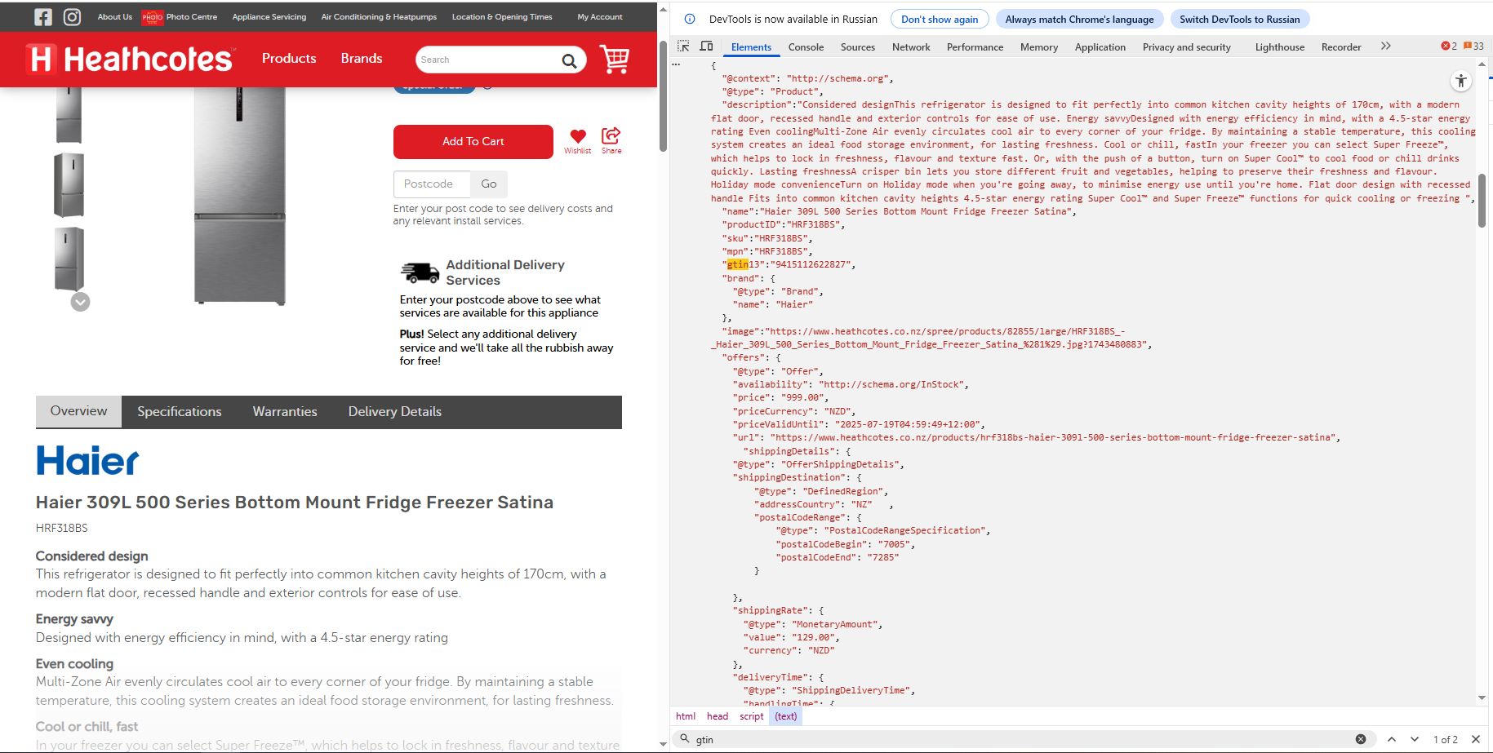The image size is (1493, 753).
Task: Click the site Search input field
Action: pos(487,60)
